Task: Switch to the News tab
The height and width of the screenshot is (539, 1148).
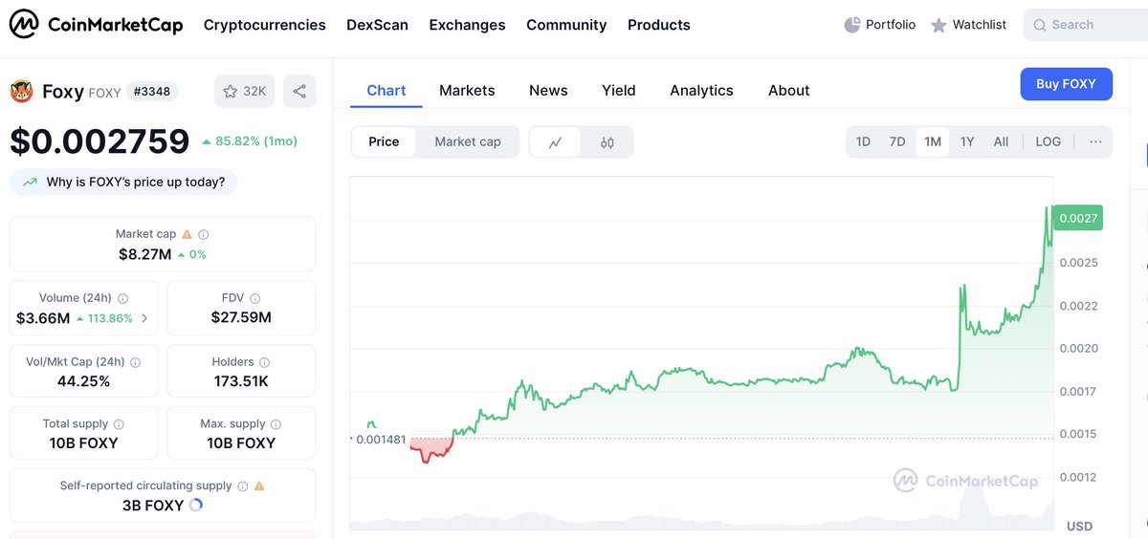Action: (548, 91)
